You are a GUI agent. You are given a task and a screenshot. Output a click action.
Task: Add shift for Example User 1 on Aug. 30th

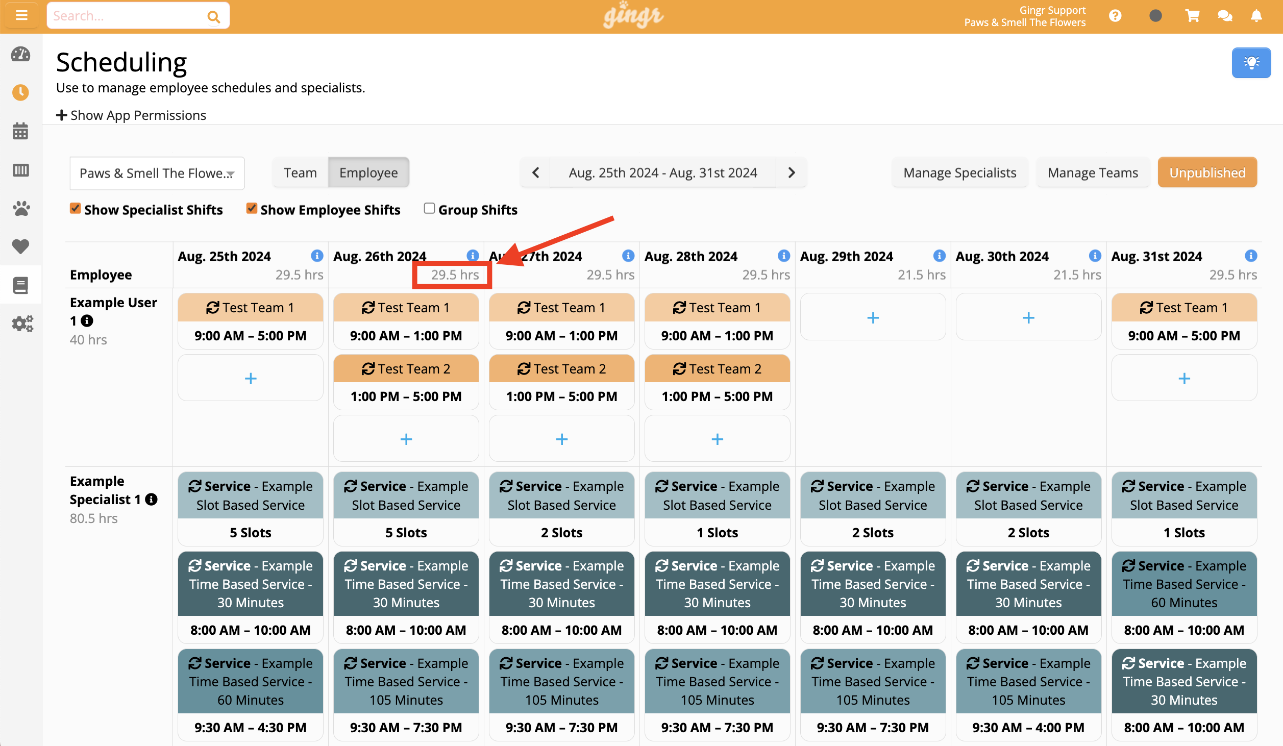(x=1028, y=317)
